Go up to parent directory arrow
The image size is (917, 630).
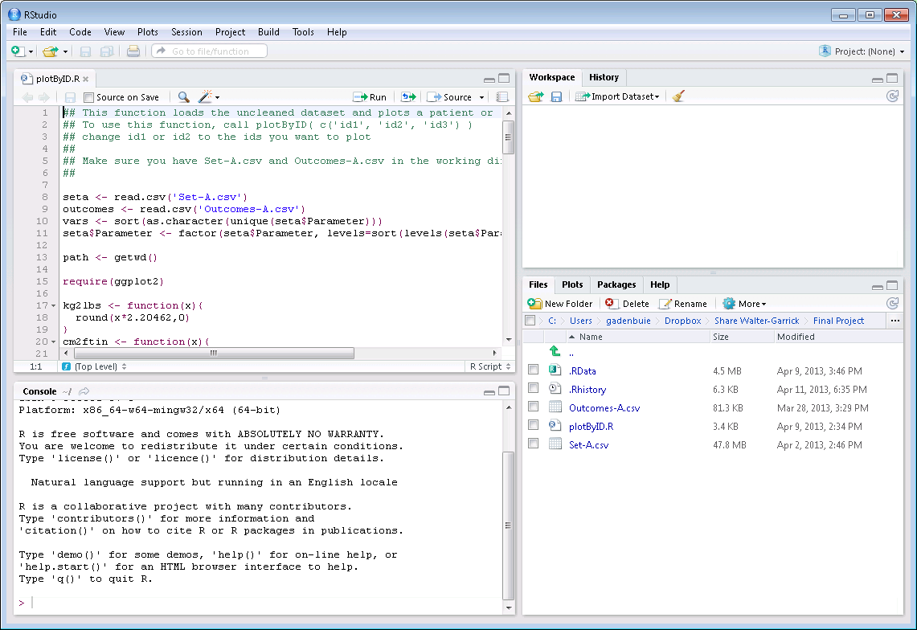point(555,351)
